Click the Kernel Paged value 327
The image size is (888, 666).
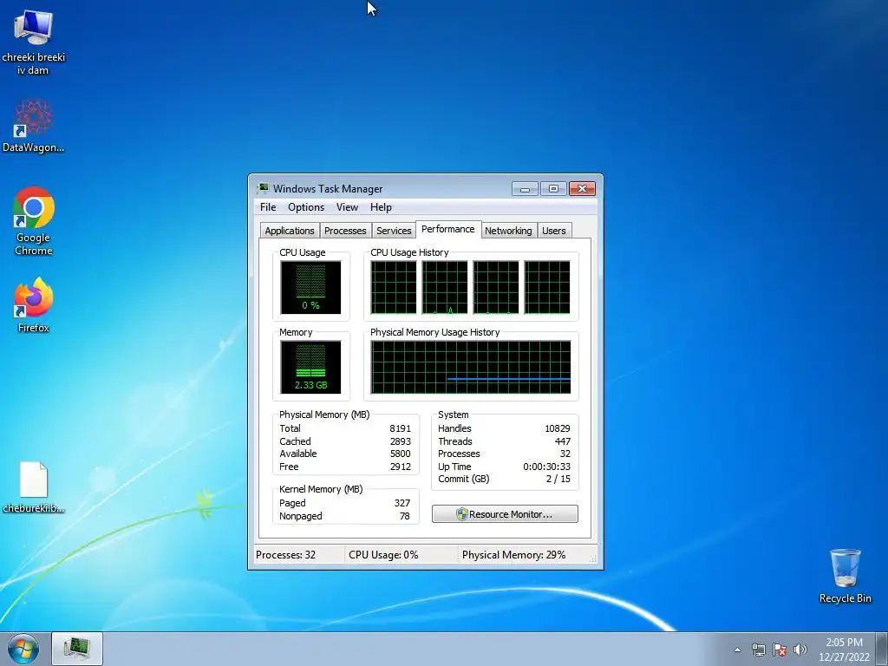pyautogui.click(x=402, y=503)
